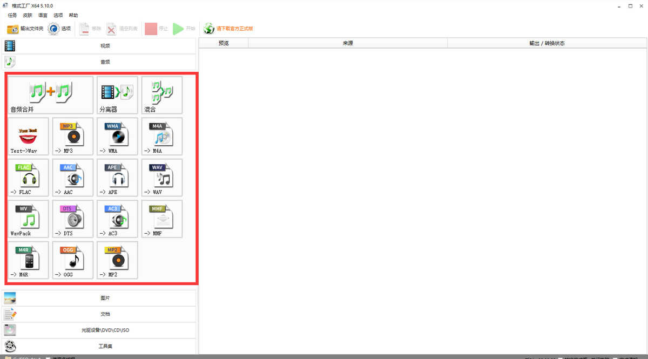Expand the 文档 document category
The width and height of the screenshot is (648, 359).
(100, 314)
